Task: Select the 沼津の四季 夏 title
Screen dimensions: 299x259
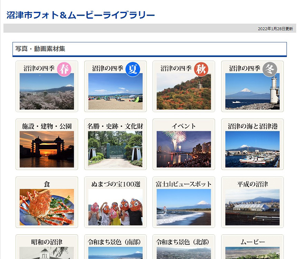Action: pyautogui.click(x=108, y=68)
